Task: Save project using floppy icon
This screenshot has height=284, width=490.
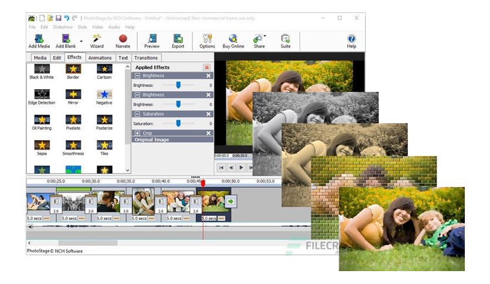Action: [x=59, y=18]
